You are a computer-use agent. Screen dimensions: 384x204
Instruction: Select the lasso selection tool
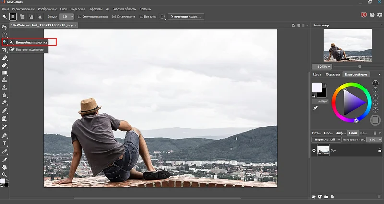4,34
